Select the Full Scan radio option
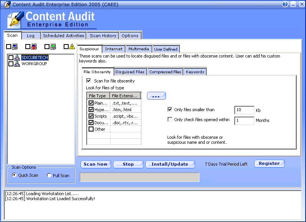The image size is (306, 222). [49, 175]
